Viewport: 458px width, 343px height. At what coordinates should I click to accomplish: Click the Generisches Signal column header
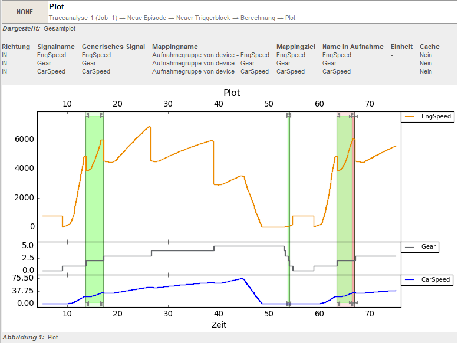113,47
